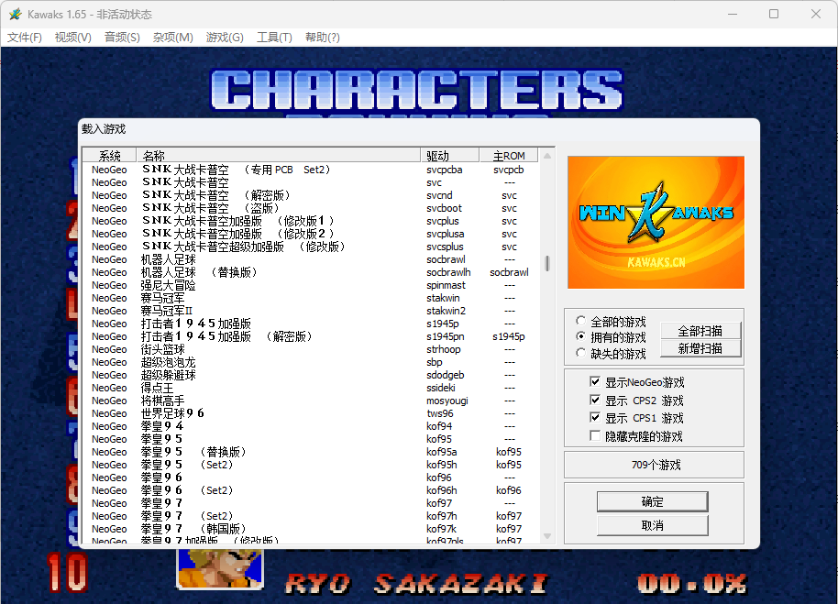Select game row with driver s1945p
Viewport: 838px width, 604px height.
pyautogui.click(x=310, y=324)
